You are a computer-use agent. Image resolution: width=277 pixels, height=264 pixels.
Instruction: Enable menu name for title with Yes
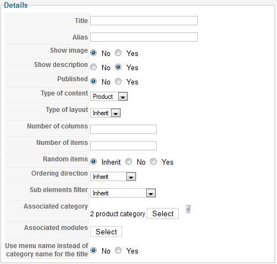pos(118,250)
